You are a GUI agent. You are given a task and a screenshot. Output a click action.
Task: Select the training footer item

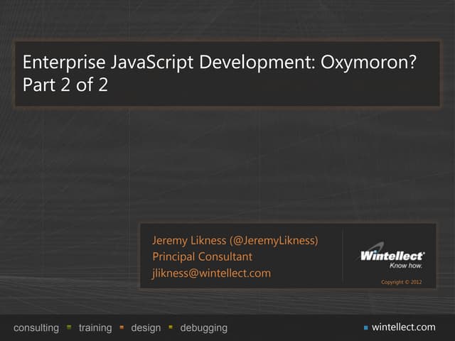click(95, 328)
